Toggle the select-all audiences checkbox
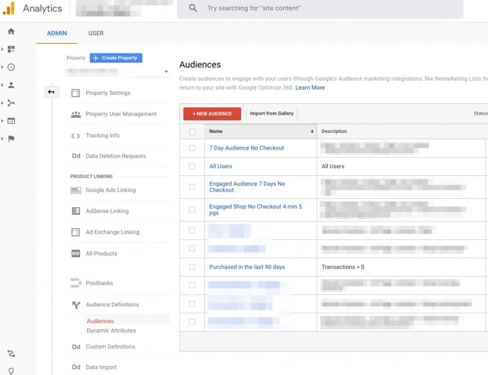The image size is (488, 375). (x=193, y=131)
